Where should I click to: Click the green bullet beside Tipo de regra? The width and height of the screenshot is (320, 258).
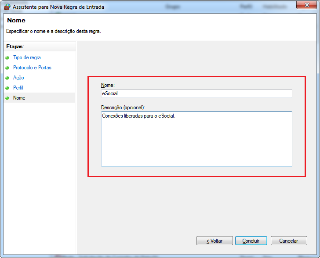pyautogui.click(x=7, y=57)
